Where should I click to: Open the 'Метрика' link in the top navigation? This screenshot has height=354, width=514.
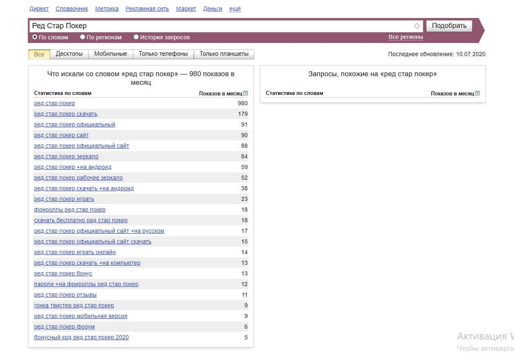click(107, 9)
